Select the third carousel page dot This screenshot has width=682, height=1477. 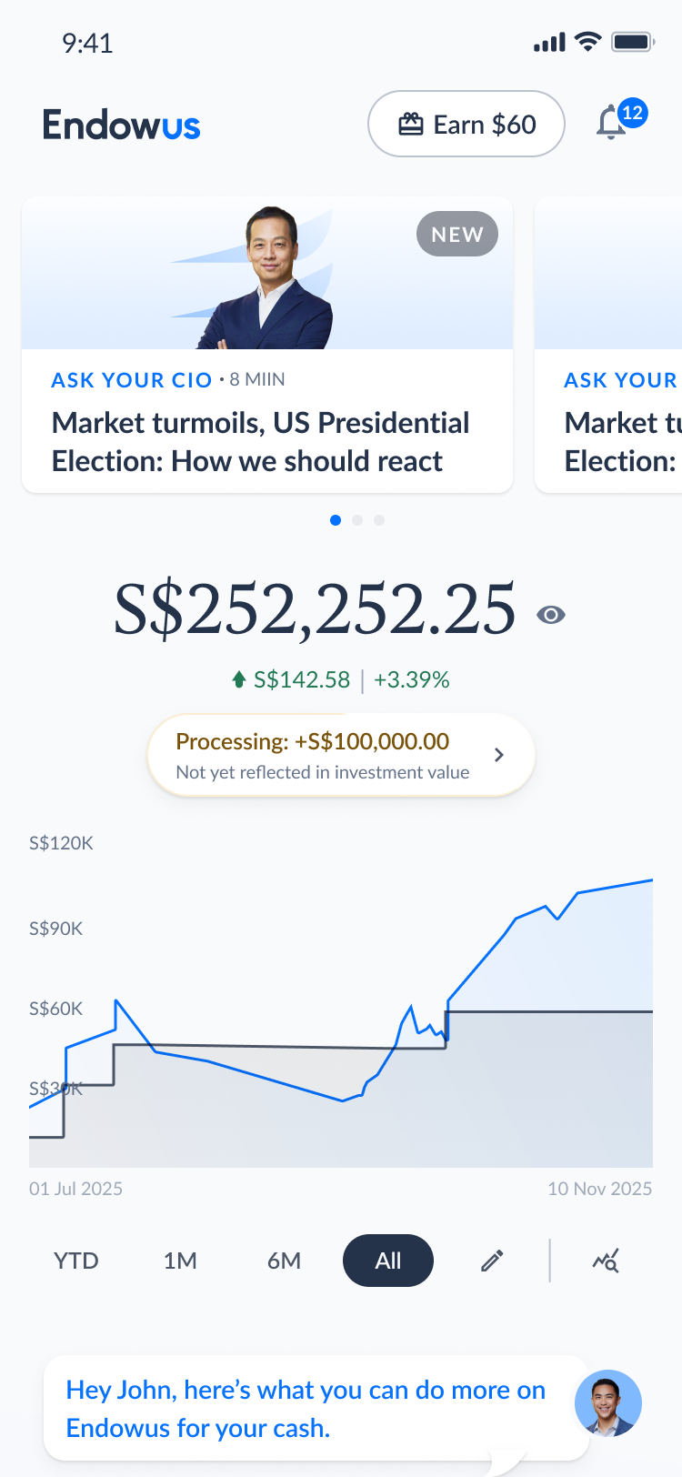coord(379,520)
